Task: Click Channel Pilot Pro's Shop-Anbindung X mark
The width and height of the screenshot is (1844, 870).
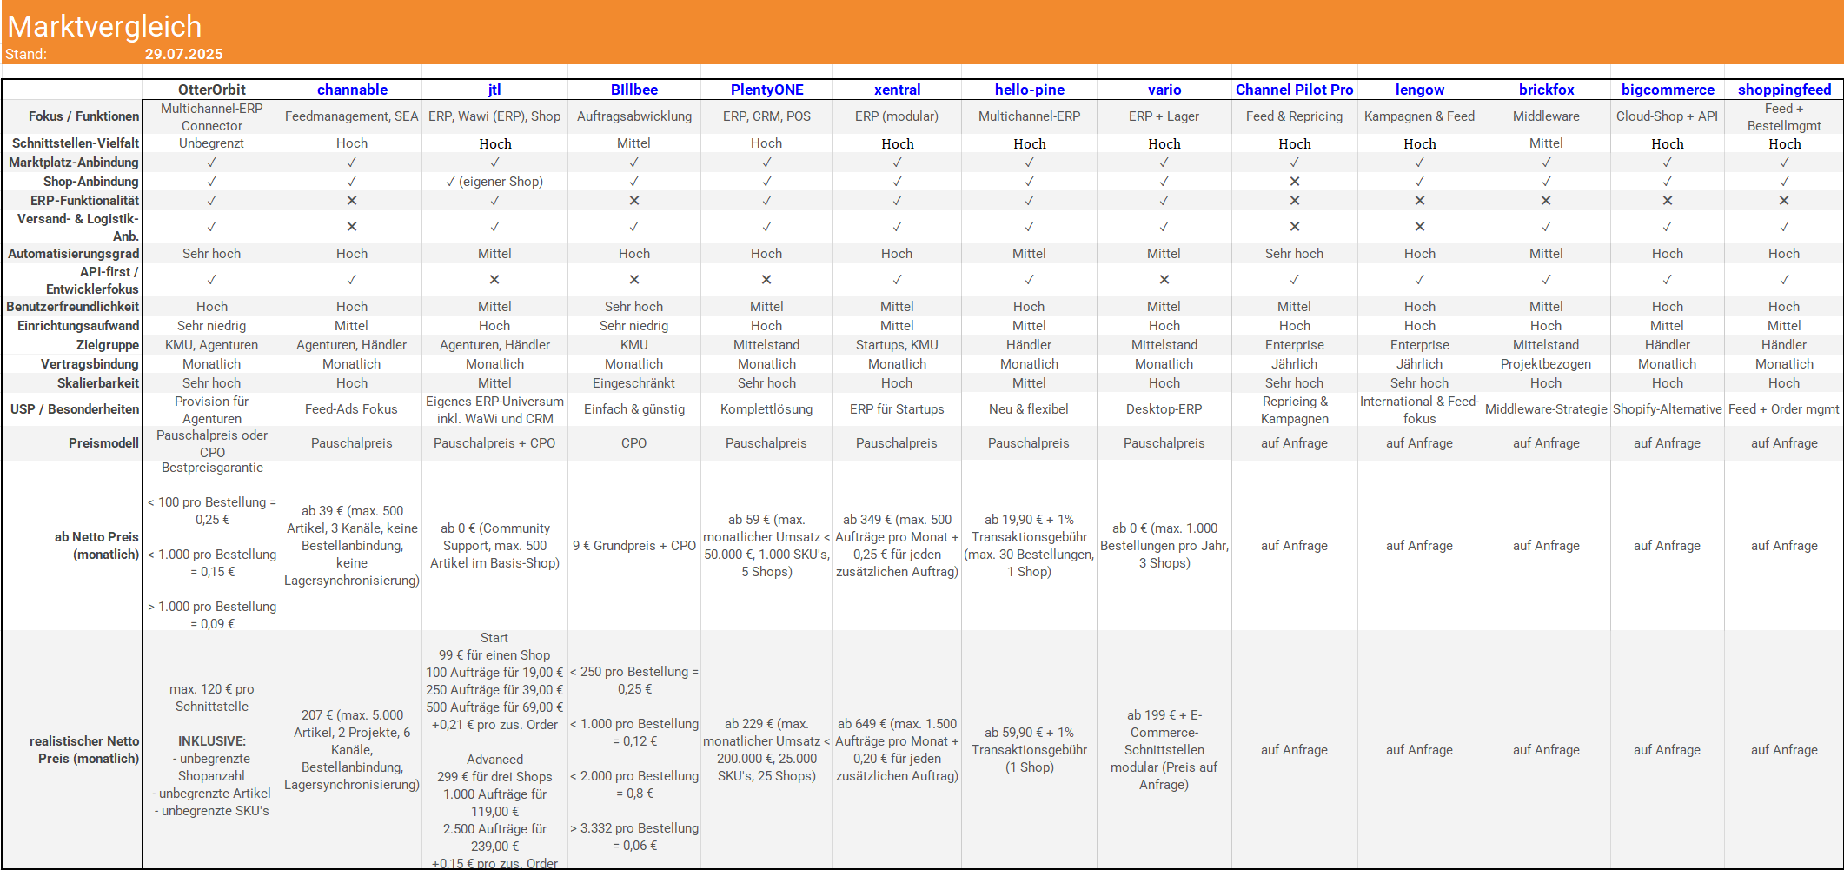Action: coord(1294,182)
